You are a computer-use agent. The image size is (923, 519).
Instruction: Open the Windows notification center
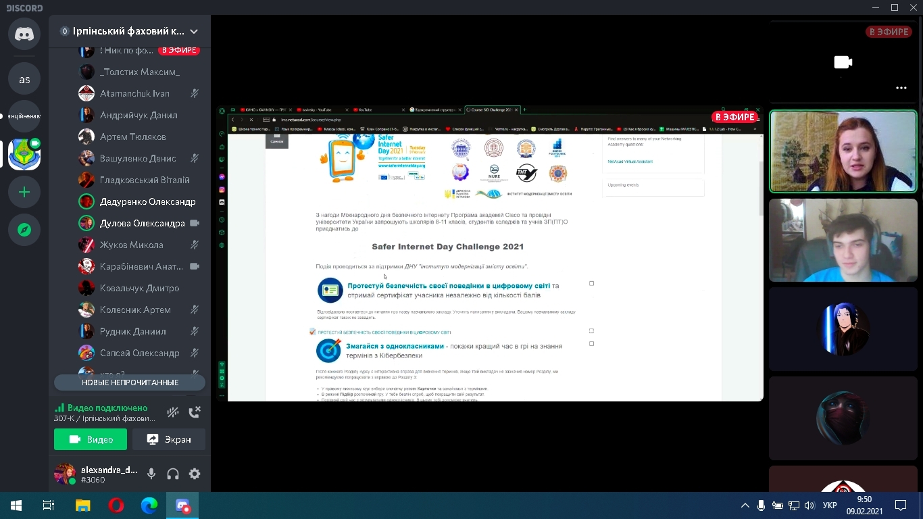[x=901, y=505]
